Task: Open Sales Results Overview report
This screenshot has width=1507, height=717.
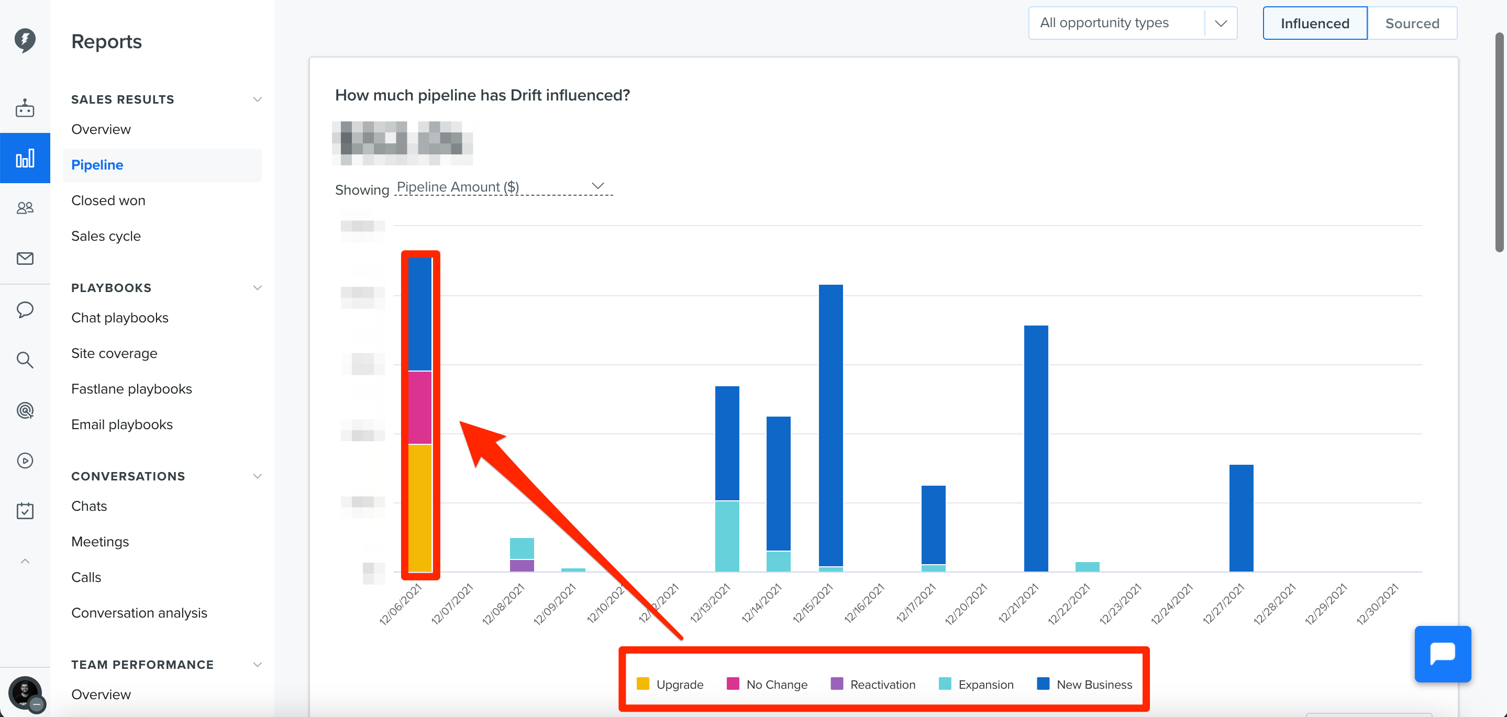Action: point(101,129)
